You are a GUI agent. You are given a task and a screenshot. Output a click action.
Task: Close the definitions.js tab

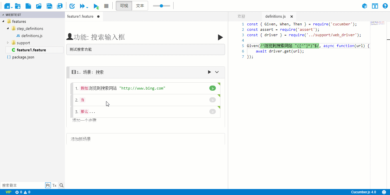pyautogui.click(x=292, y=17)
